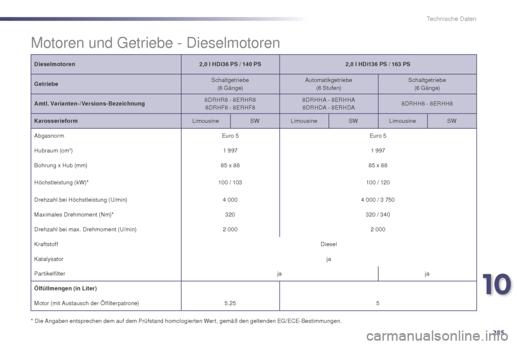The image size is (517, 345).
Task: Click the heading 'Motoren und Getriebe - Dieselmotoren'
Action: 155,43
